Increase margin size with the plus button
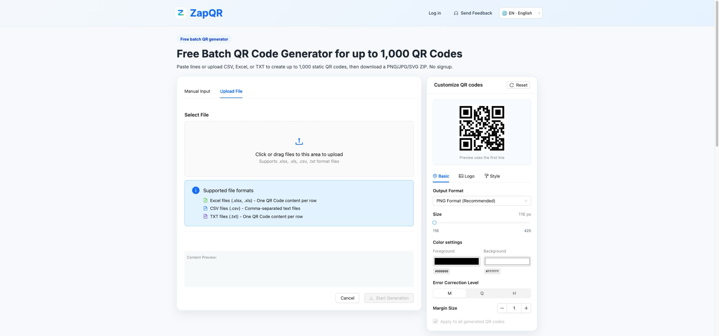The image size is (719, 336). (526, 308)
